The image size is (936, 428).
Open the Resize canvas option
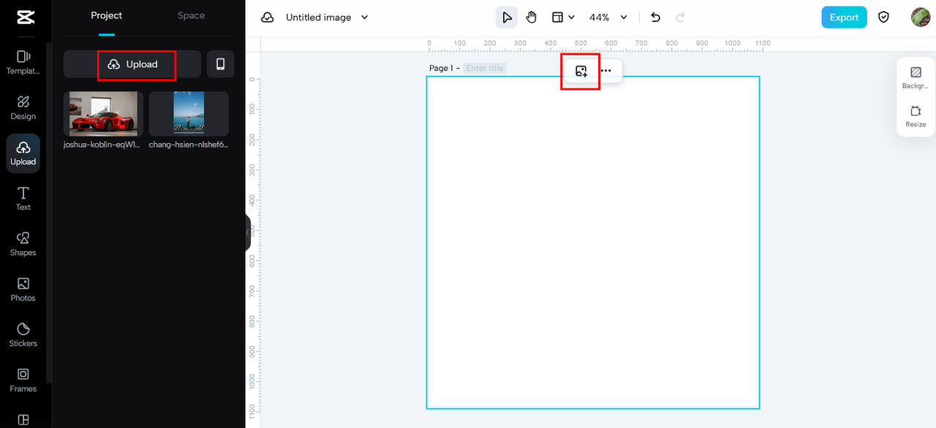916,116
